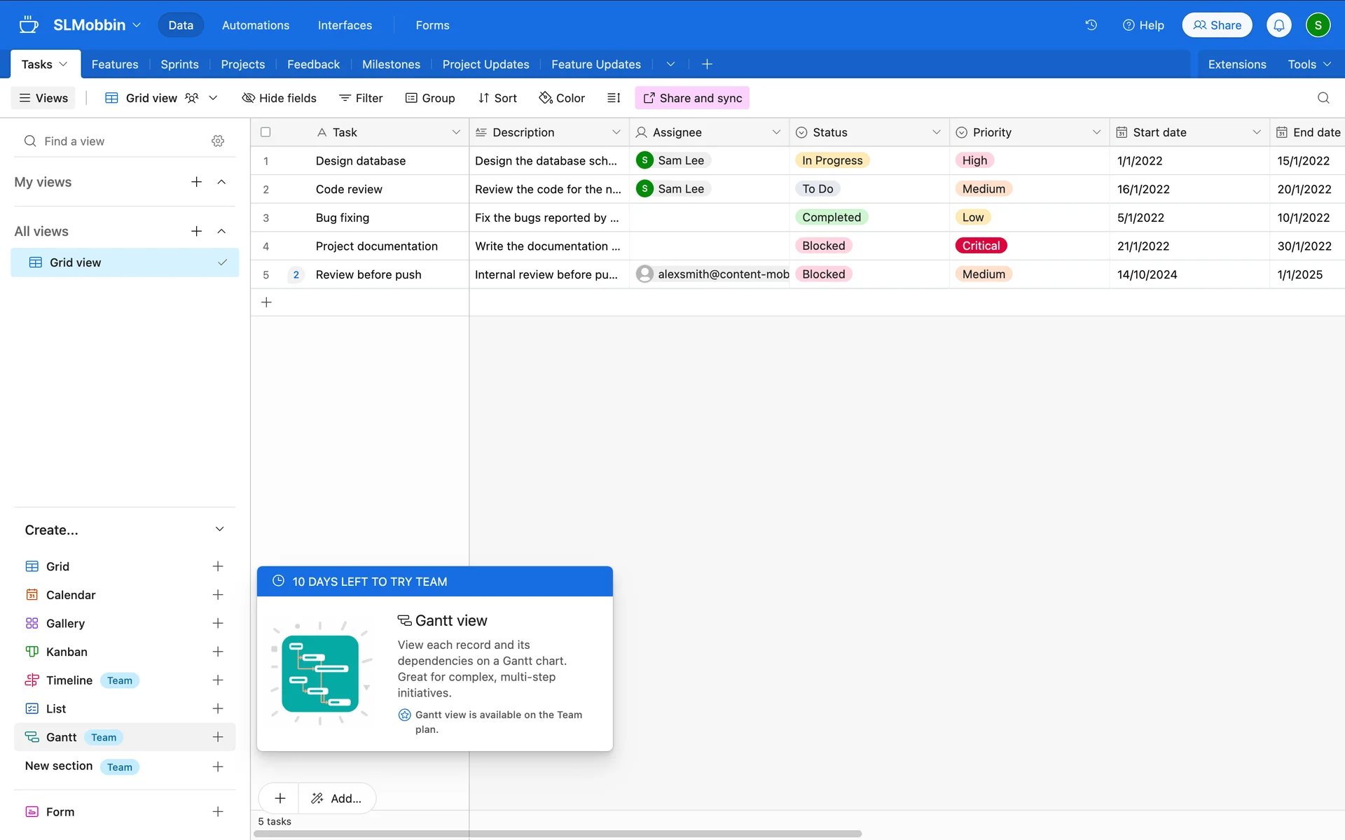Collapse the Create section chevron
The height and width of the screenshot is (840, 1345).
[x=219, y=530]
